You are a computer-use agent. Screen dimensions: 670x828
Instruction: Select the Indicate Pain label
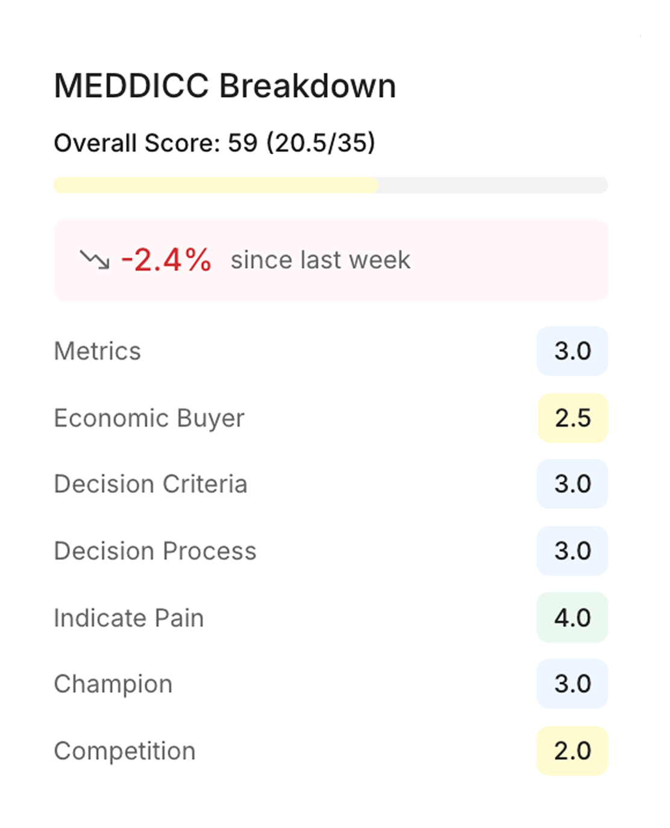pos(128,618)
